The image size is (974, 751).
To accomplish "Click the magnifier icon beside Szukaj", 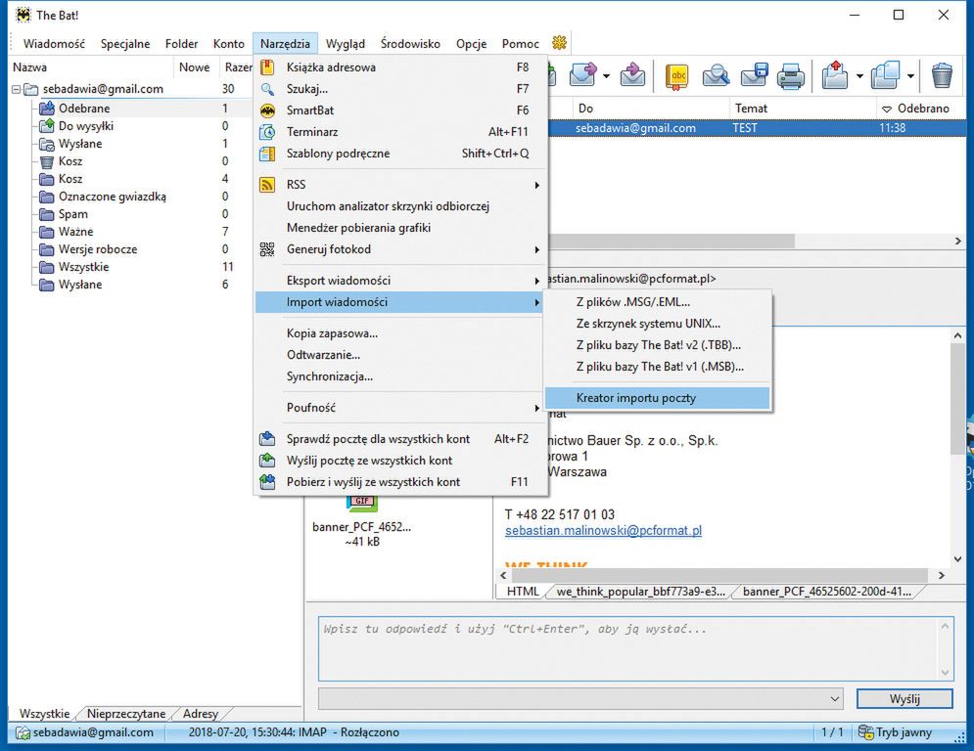I will click(x=267, y=89).
